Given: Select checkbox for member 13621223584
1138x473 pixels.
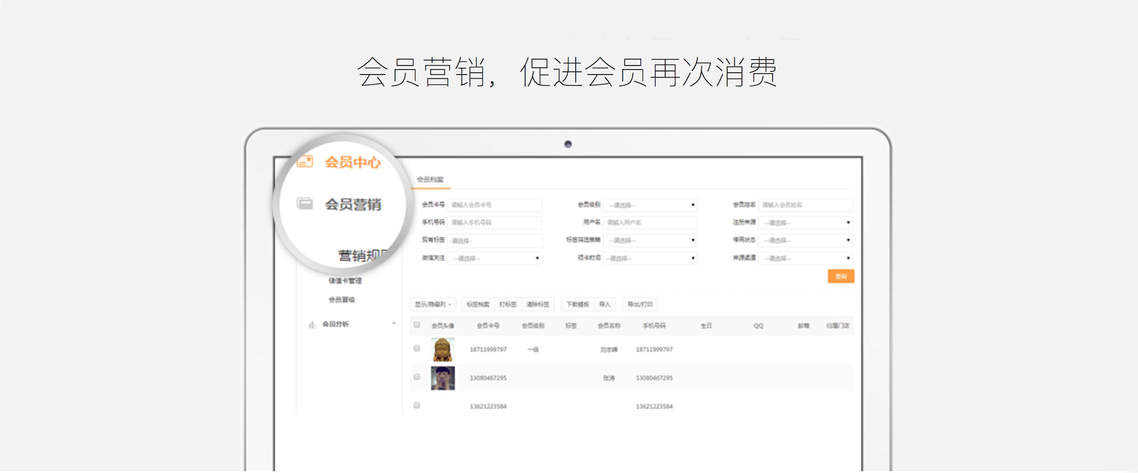Looking at the screenshot, I should point(417,406).
